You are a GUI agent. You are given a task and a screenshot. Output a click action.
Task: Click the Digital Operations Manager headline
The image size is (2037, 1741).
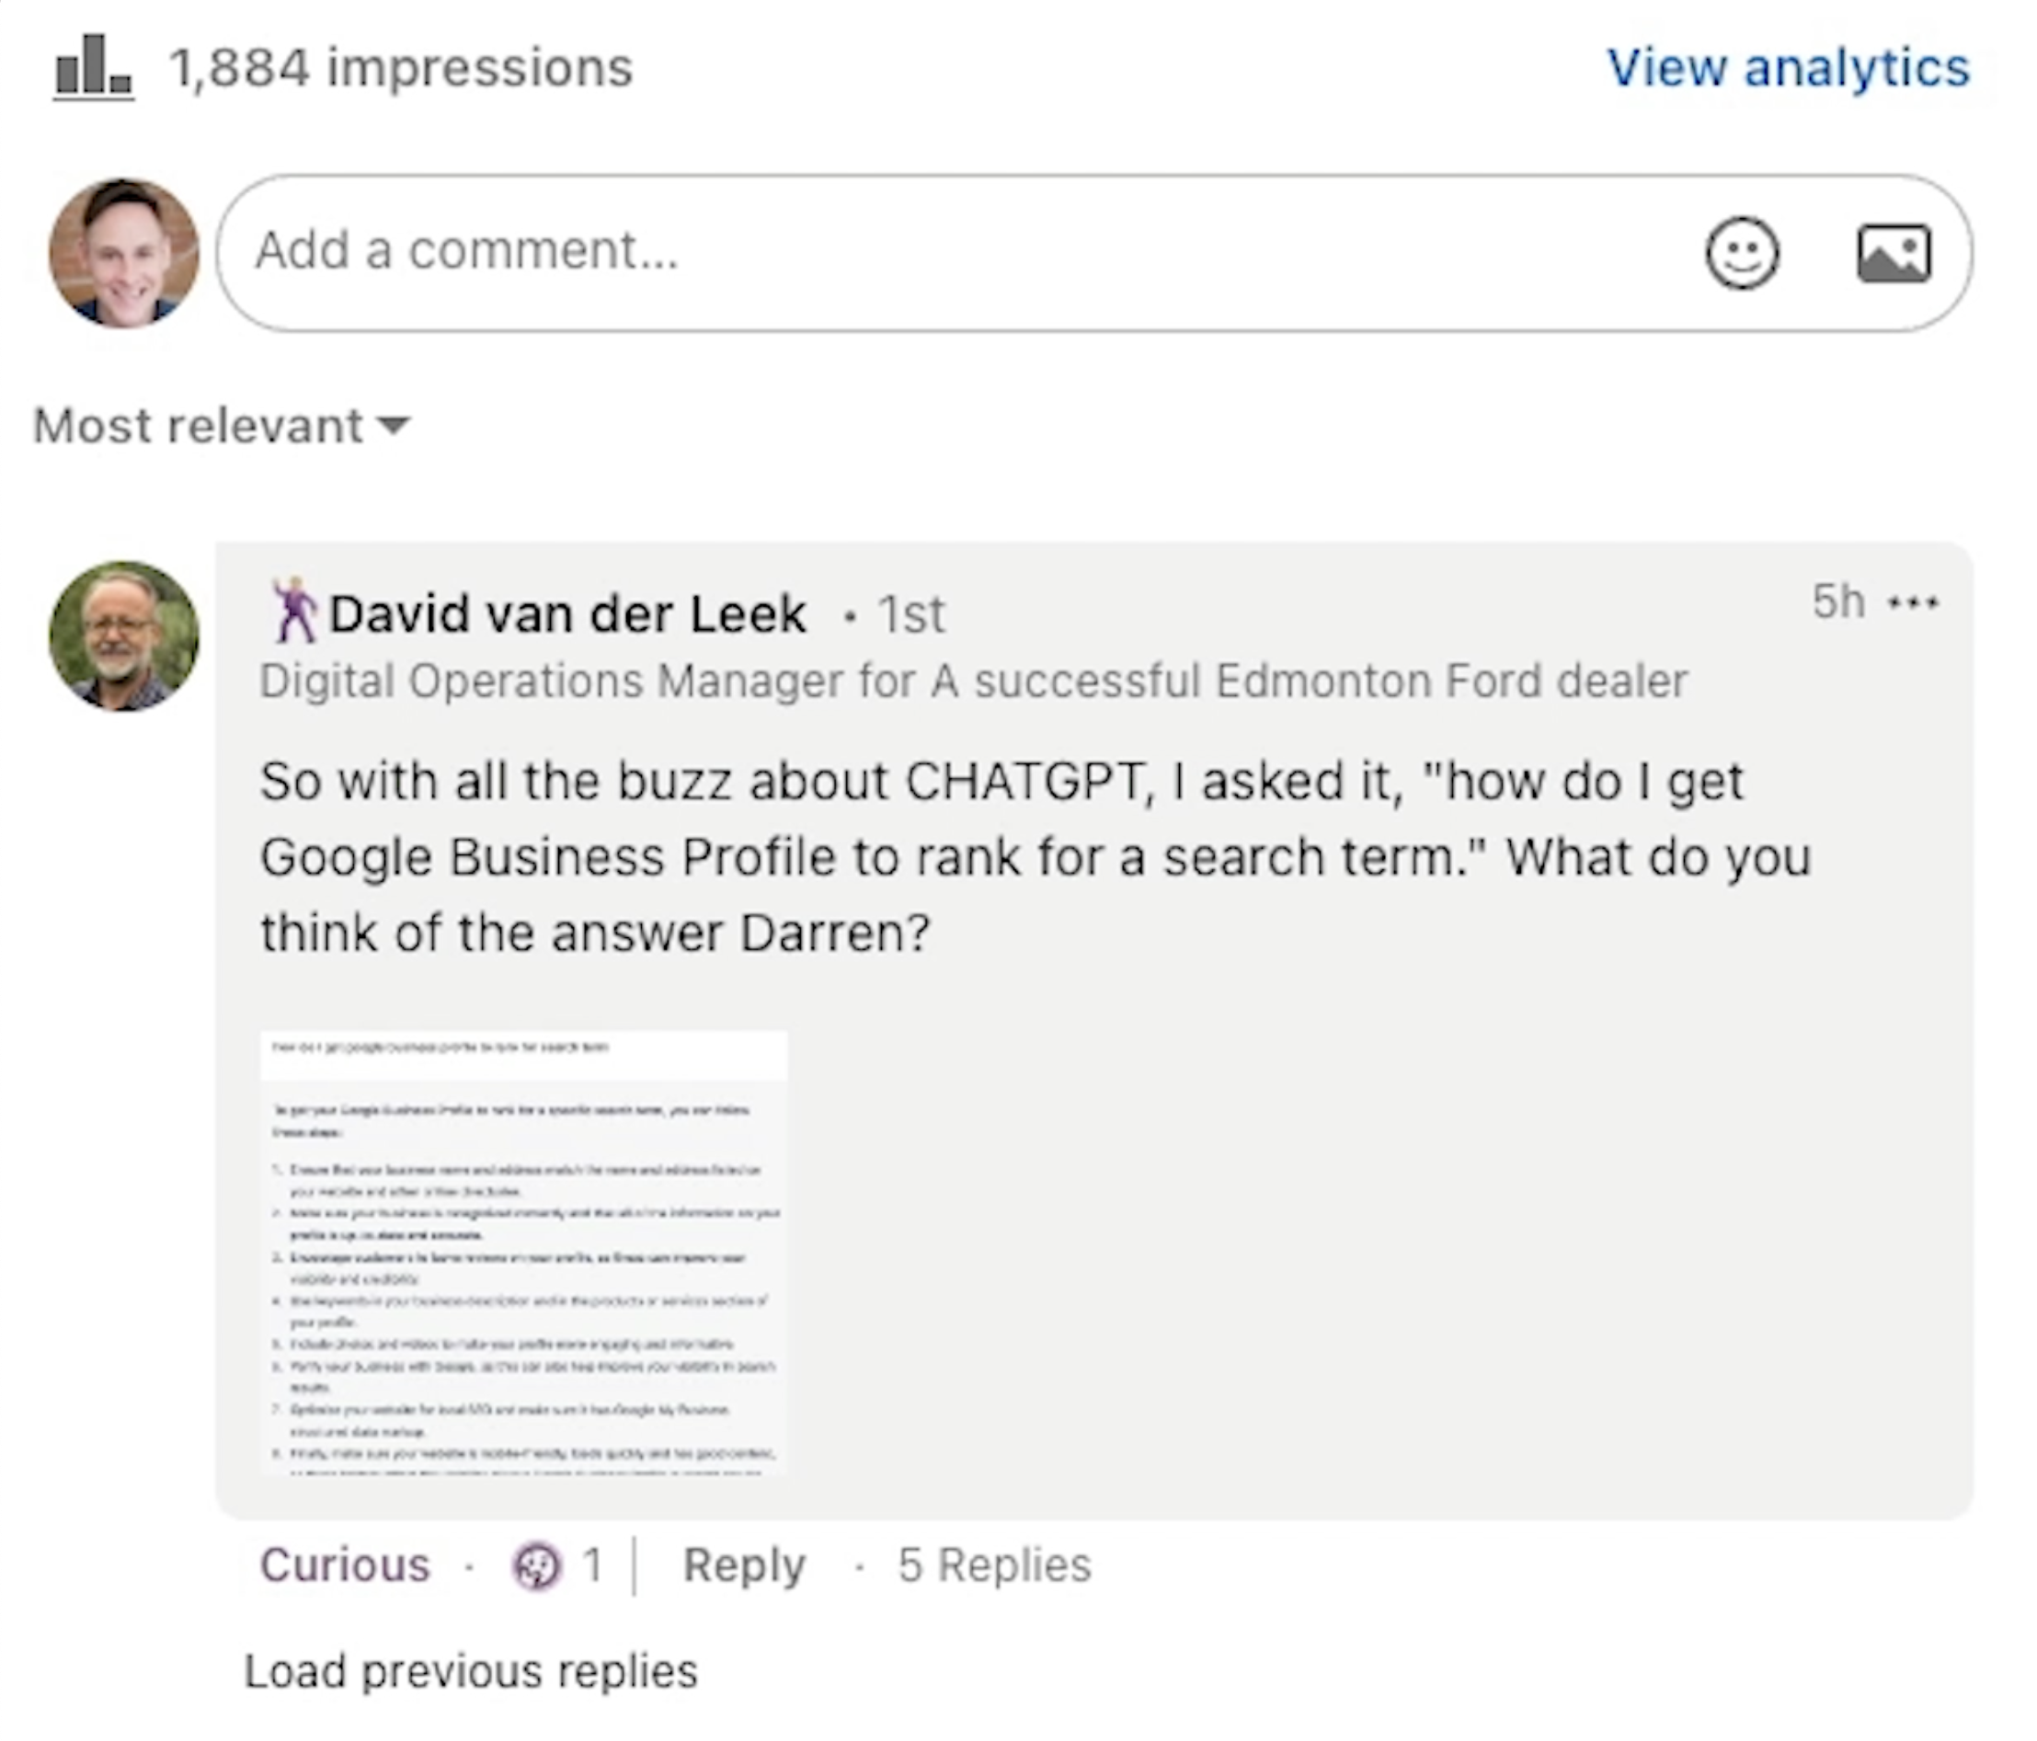[x=973, y=682]
